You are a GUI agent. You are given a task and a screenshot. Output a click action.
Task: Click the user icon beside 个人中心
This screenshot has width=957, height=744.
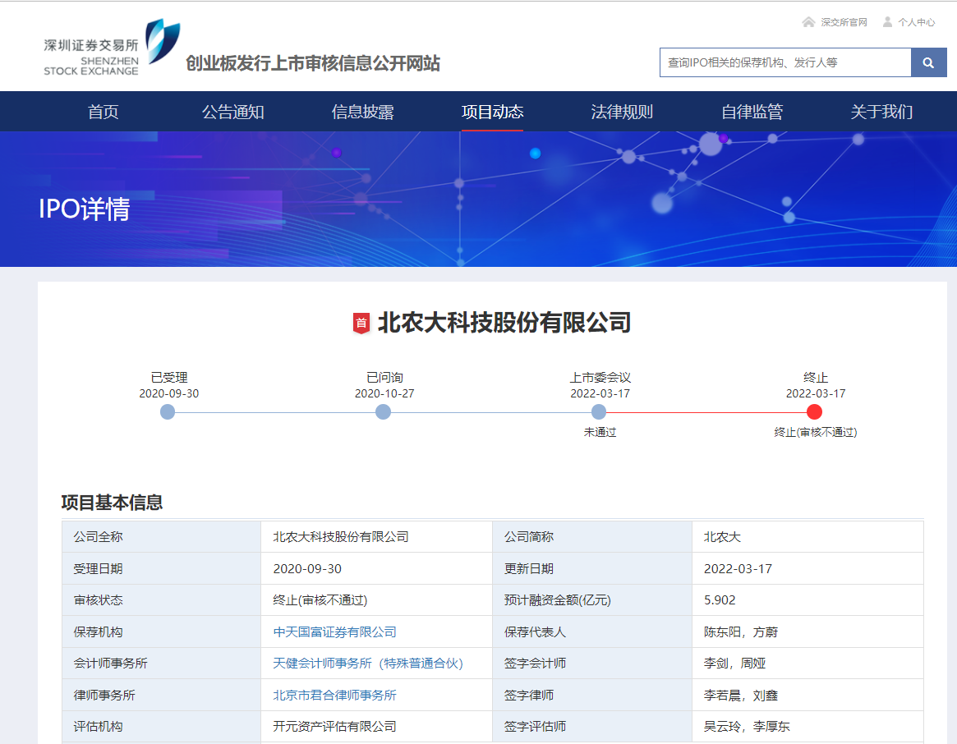(887, 22)
